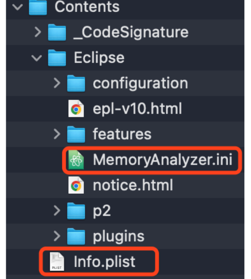
Task: Click the Chrome icon beside epl-v10.html
Action: point(76,109)
